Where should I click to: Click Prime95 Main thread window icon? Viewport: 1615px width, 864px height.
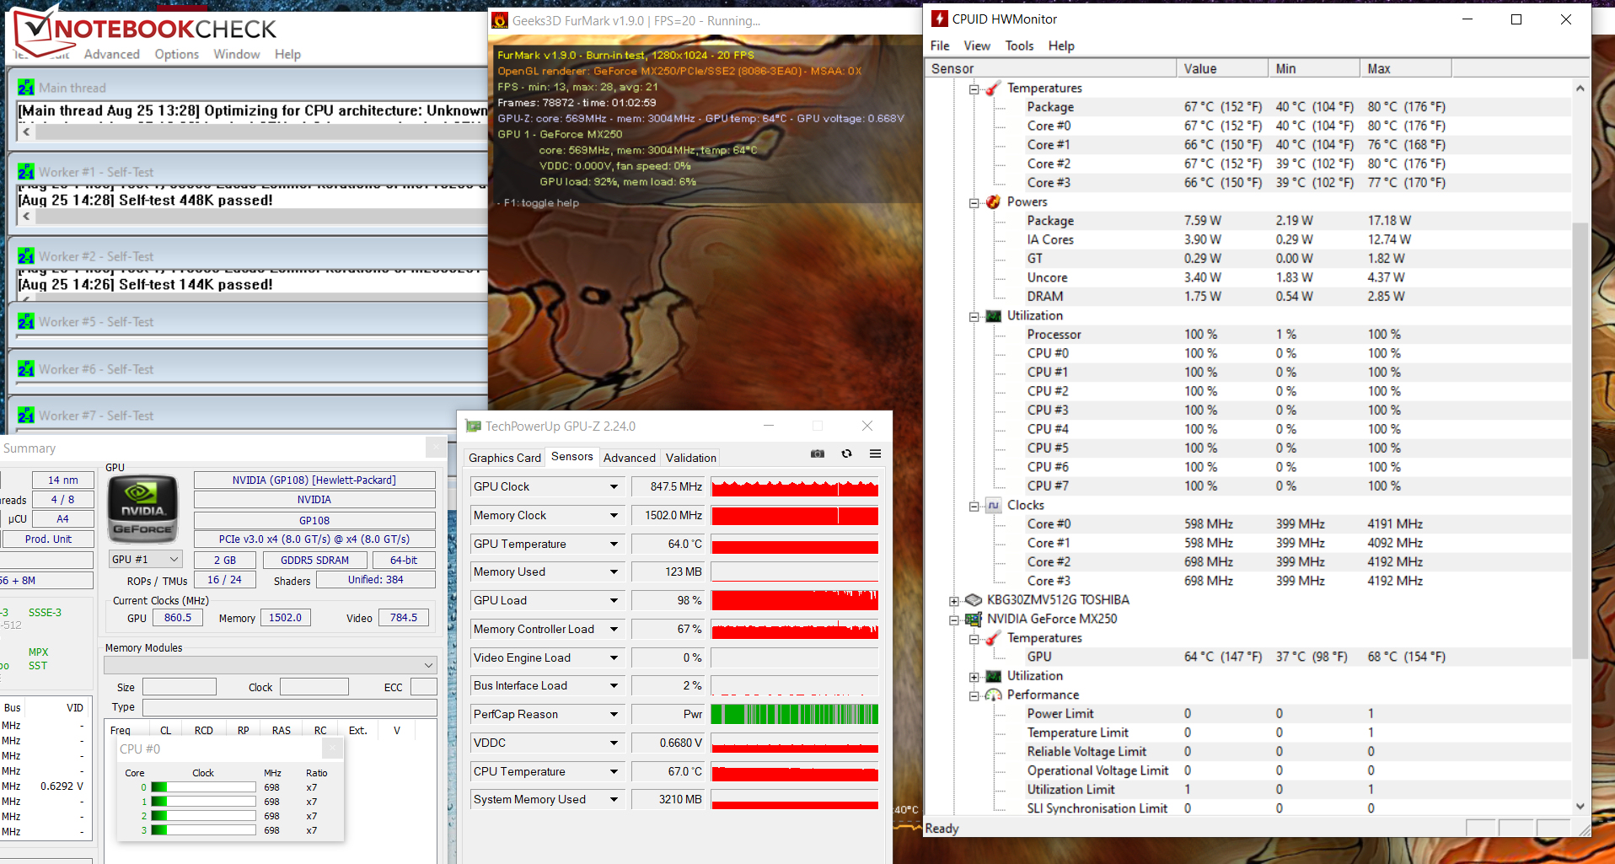click(x=26, y=88)
